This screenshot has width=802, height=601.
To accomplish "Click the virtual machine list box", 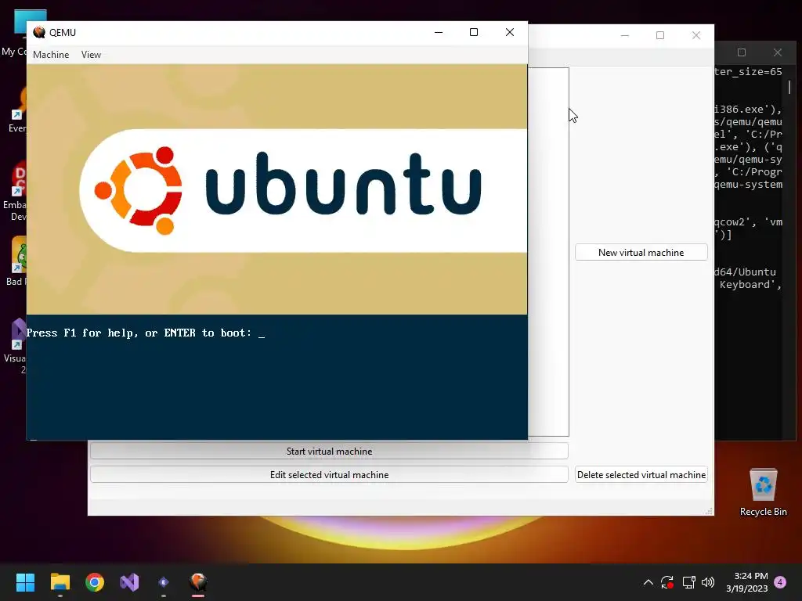I will pos(548,251).
